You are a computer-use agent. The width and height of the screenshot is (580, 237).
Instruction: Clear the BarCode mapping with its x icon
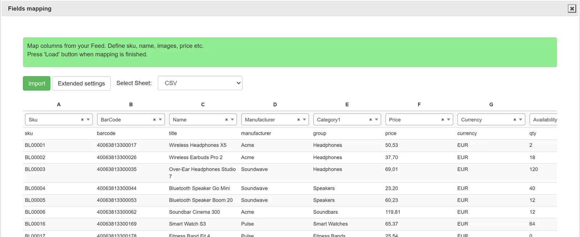(154, 120)
